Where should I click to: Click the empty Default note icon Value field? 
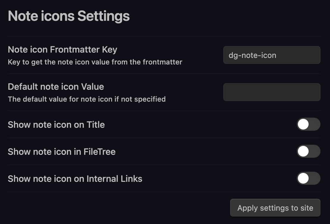(x=271, y=92)
